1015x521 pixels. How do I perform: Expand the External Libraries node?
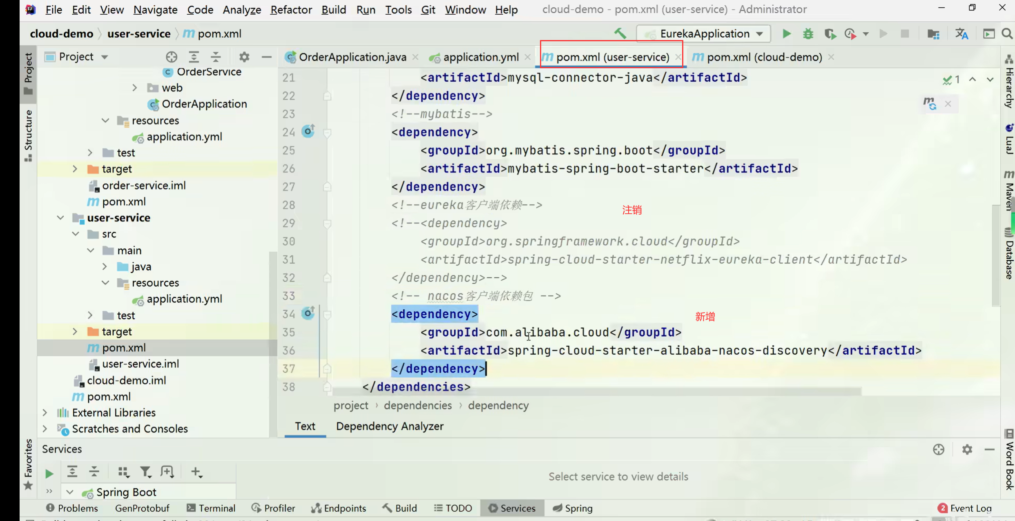[x=45, y=413]
